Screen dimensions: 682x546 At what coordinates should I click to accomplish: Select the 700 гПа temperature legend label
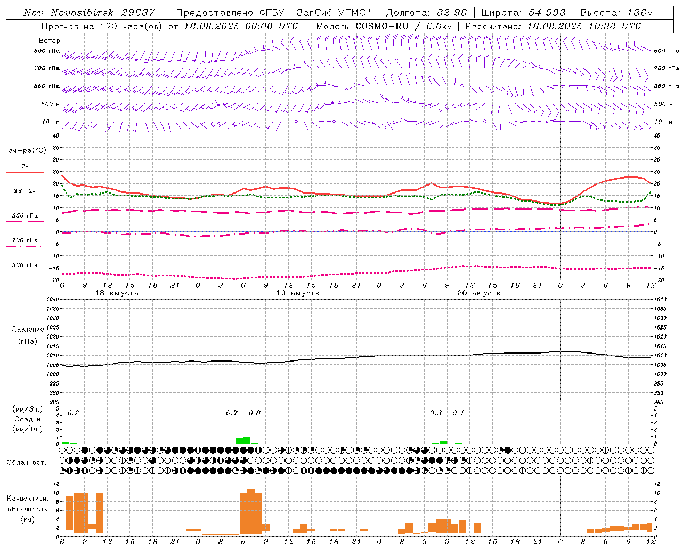25,240
